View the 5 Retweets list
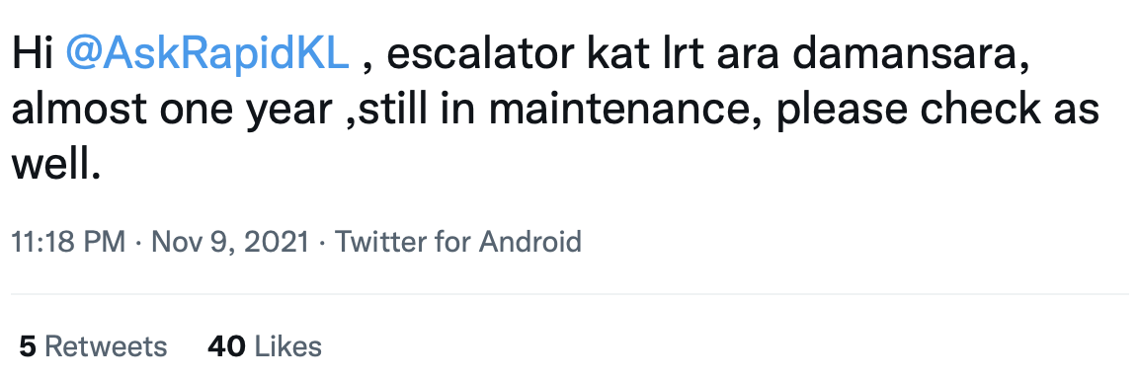The height and width of the screenshot is (379, 1138). pos(93,346)
